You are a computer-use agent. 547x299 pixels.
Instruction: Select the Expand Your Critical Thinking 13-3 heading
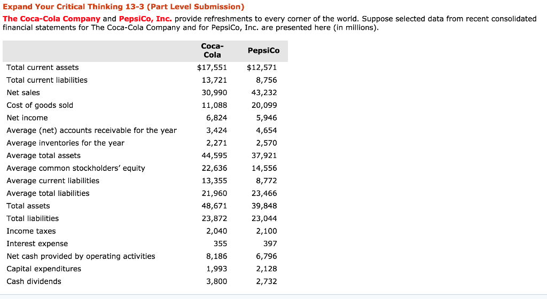[x=123, y=6]
